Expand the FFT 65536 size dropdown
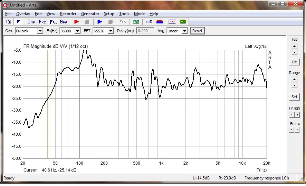The width and height of the screenshot is (306, 186). click(x=111, y=31)
